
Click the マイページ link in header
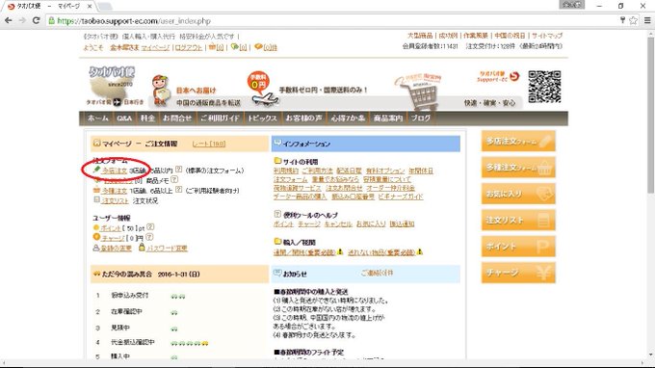click(x=155, y=47)
